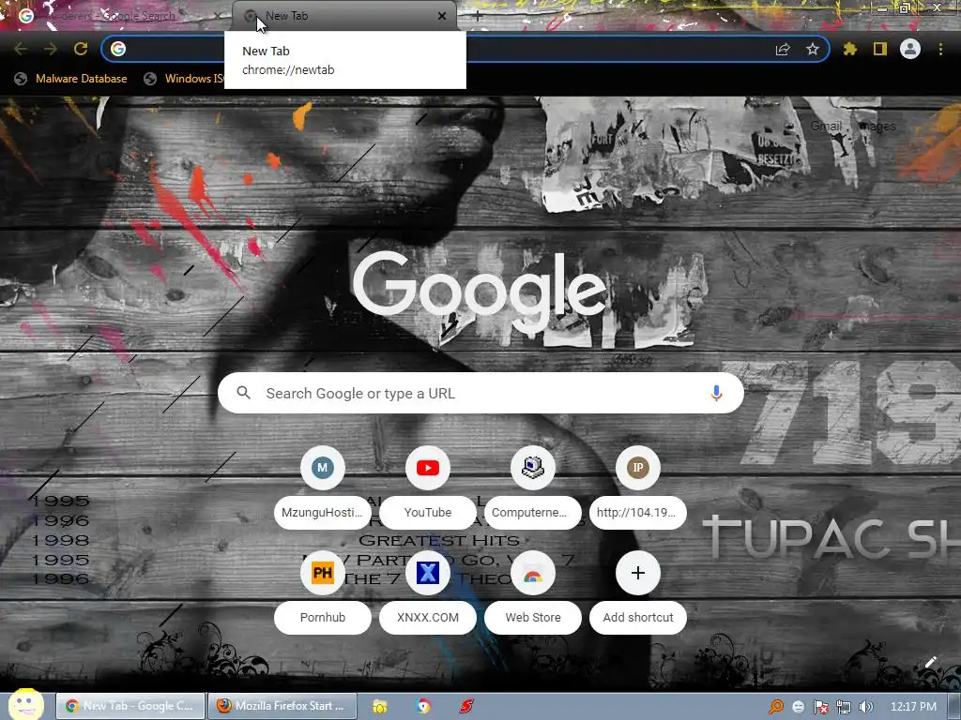Open the MzunguHosti... shortcut icon
Screen dimensions: 961x720
tap(323, 468)
